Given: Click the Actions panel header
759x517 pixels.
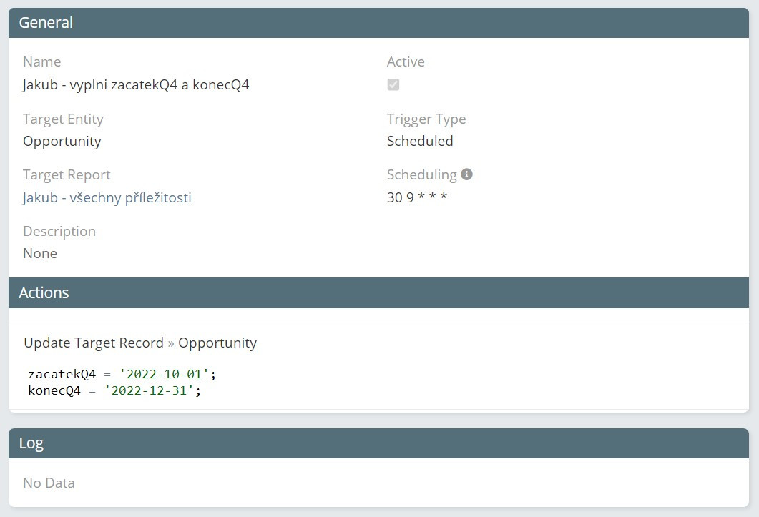Looking at the screenshot, I should pos(378,293).
